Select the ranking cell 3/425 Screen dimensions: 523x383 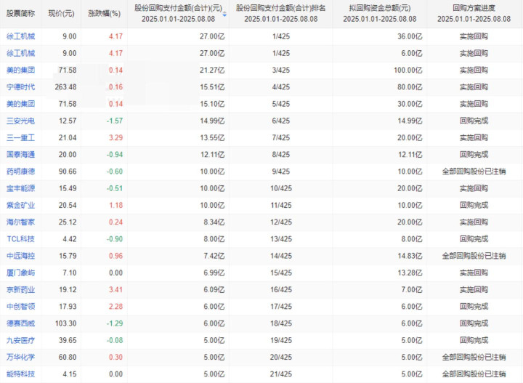(x=281, y=70)
